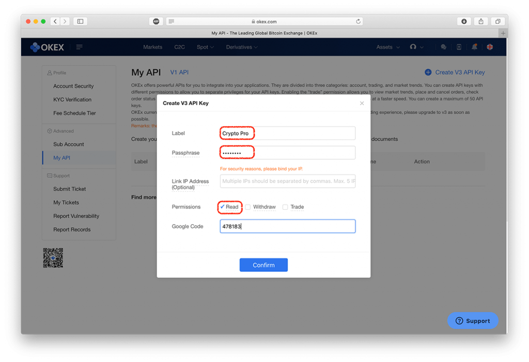Enable the Withdraw permission checkbox
Screen dimensions: 529x362
click(248, 207)
